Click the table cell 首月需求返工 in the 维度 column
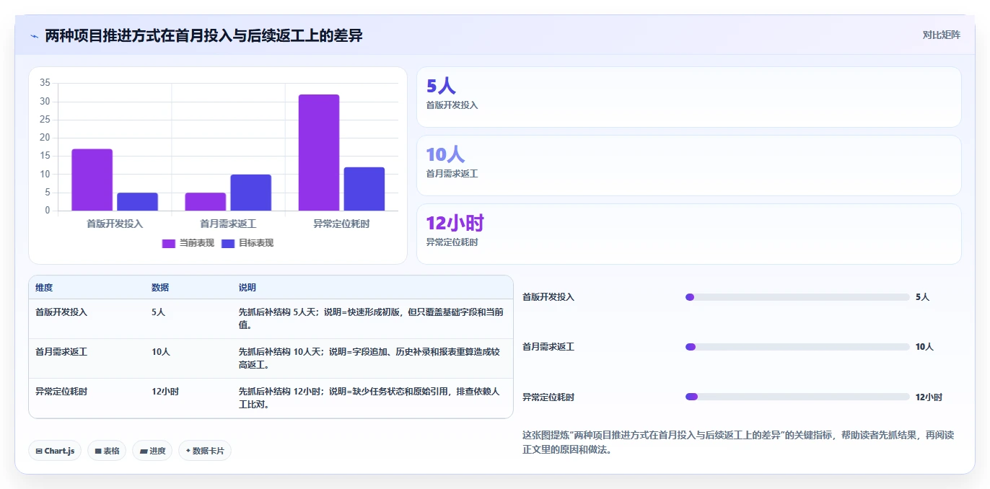Screen dimensions: 990x489 coord(61,352)
